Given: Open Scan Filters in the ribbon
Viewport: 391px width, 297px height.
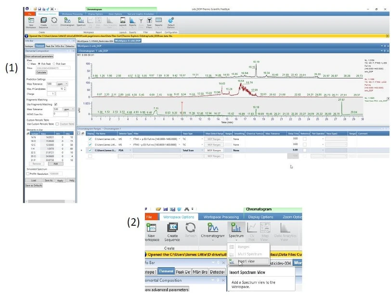Looking at the screenshot, I should tap(149, 22).
